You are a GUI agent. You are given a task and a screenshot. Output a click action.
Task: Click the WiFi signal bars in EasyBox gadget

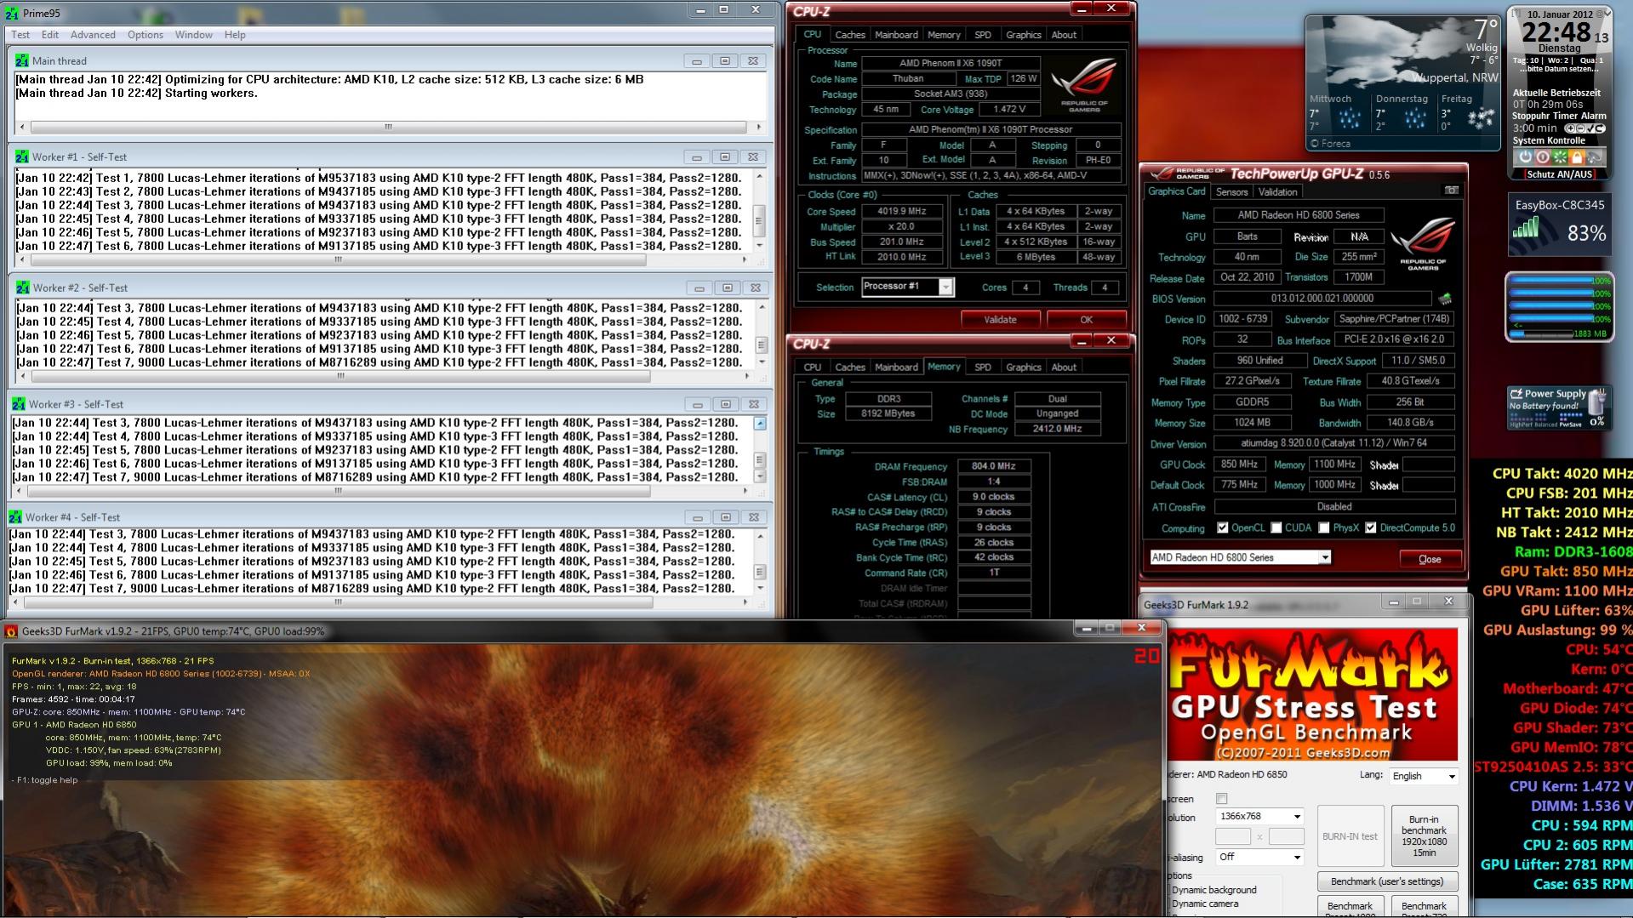coord(1526,227)
